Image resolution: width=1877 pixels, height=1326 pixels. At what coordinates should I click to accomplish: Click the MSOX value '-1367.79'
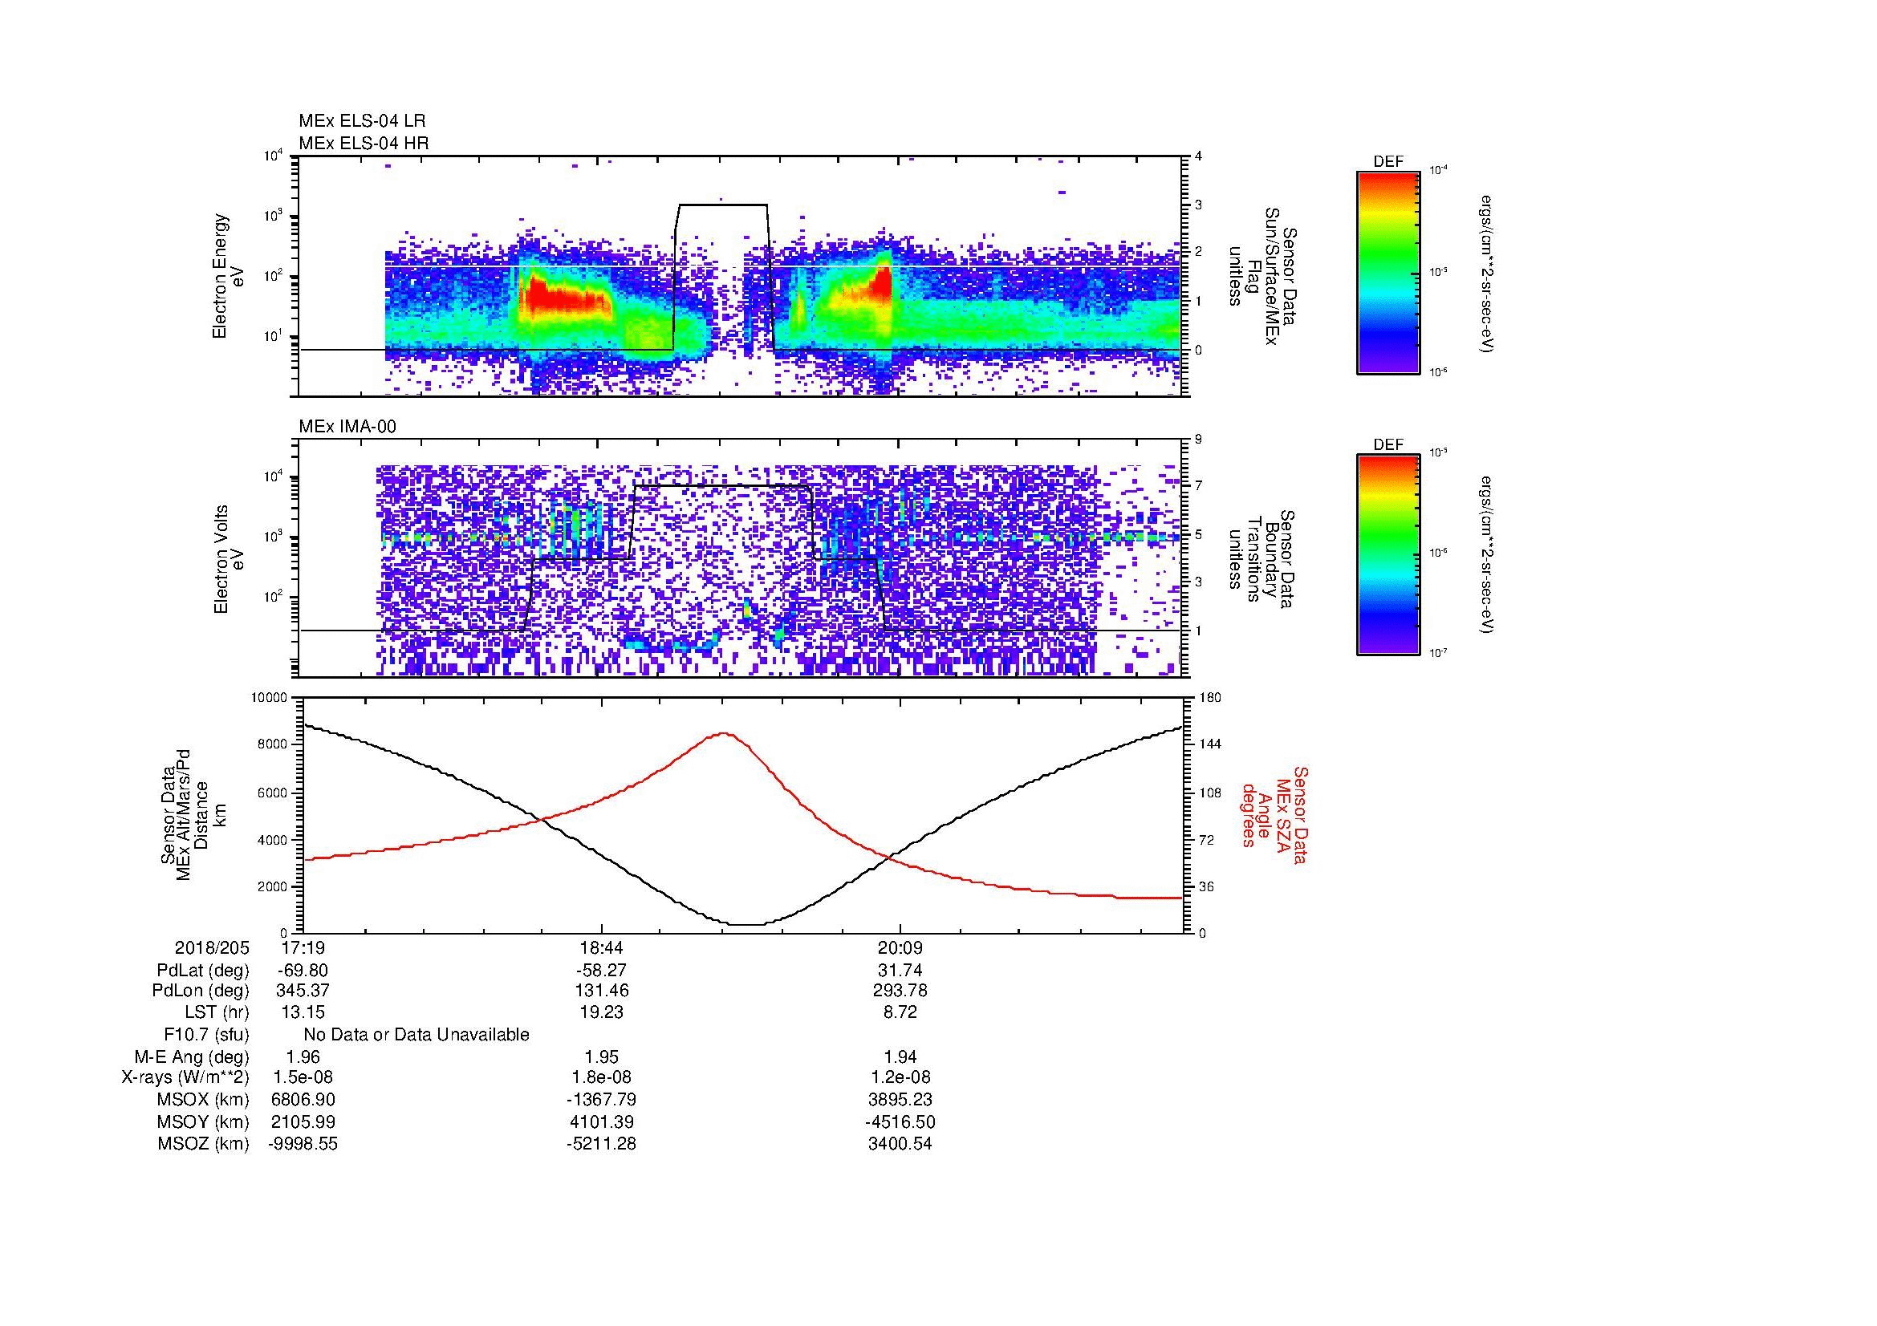(601, 1100)
